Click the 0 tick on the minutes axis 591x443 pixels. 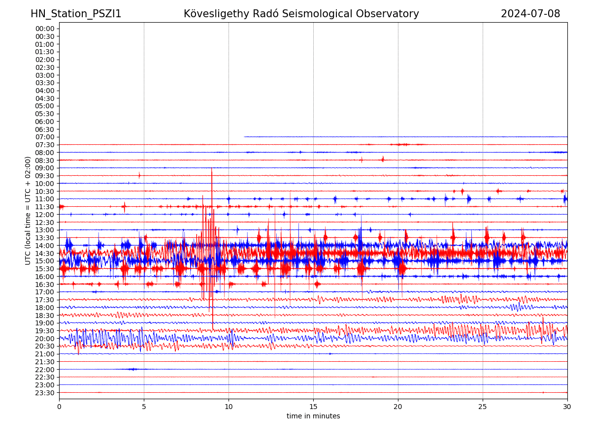[59, 407]
